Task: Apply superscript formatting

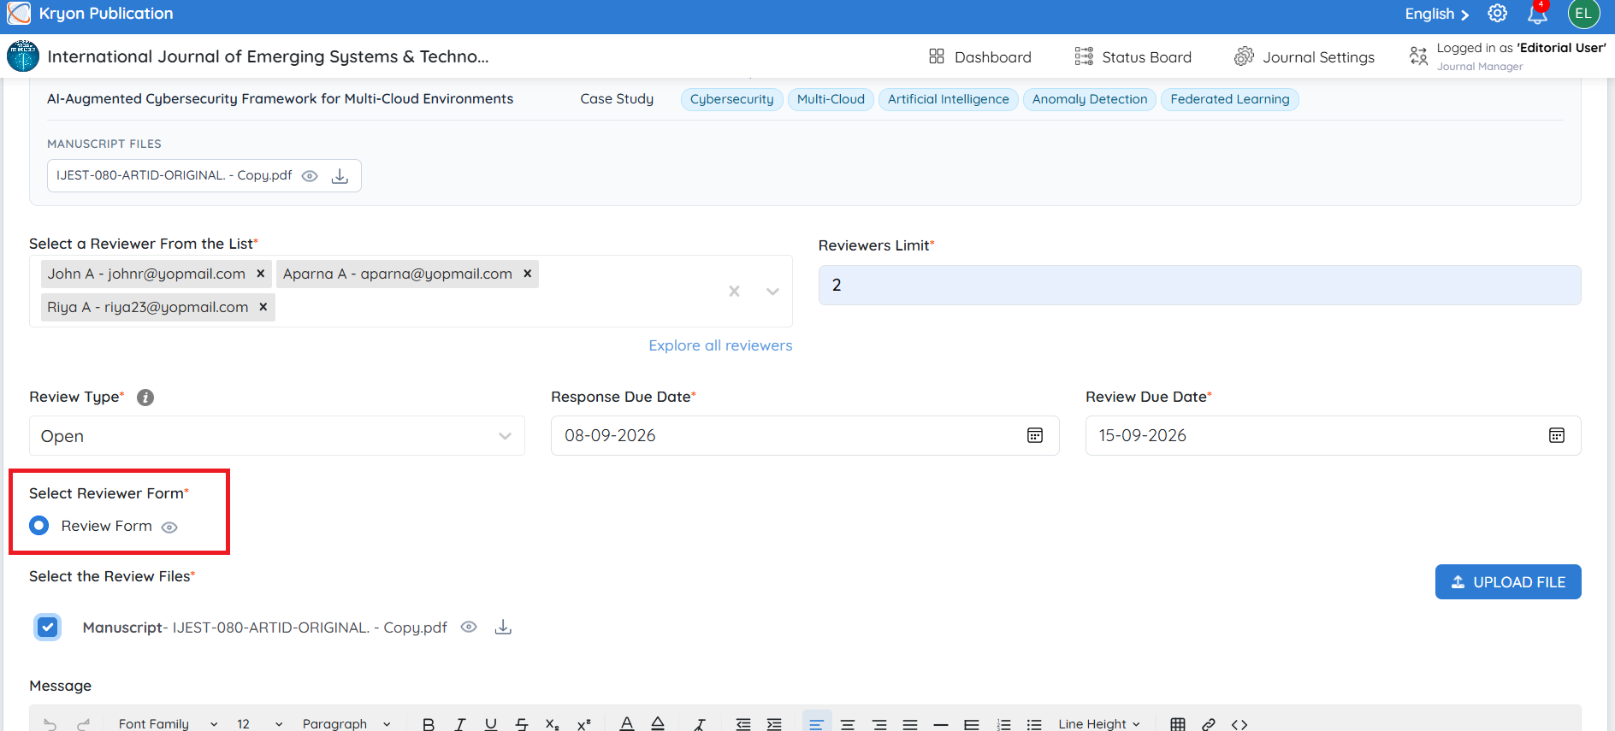Action: tap(583, 723)
